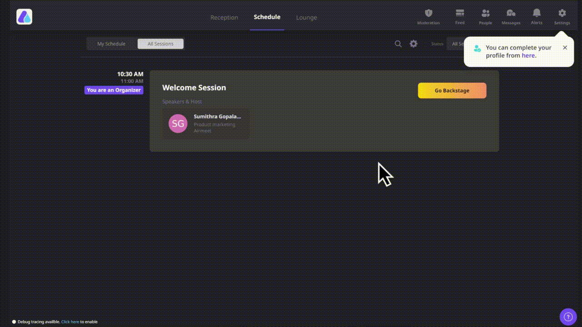Viewport: 582px width, 327px height.
Task: Open the Status dropdown
Action: pyautogui.click(x=456, y=44)
